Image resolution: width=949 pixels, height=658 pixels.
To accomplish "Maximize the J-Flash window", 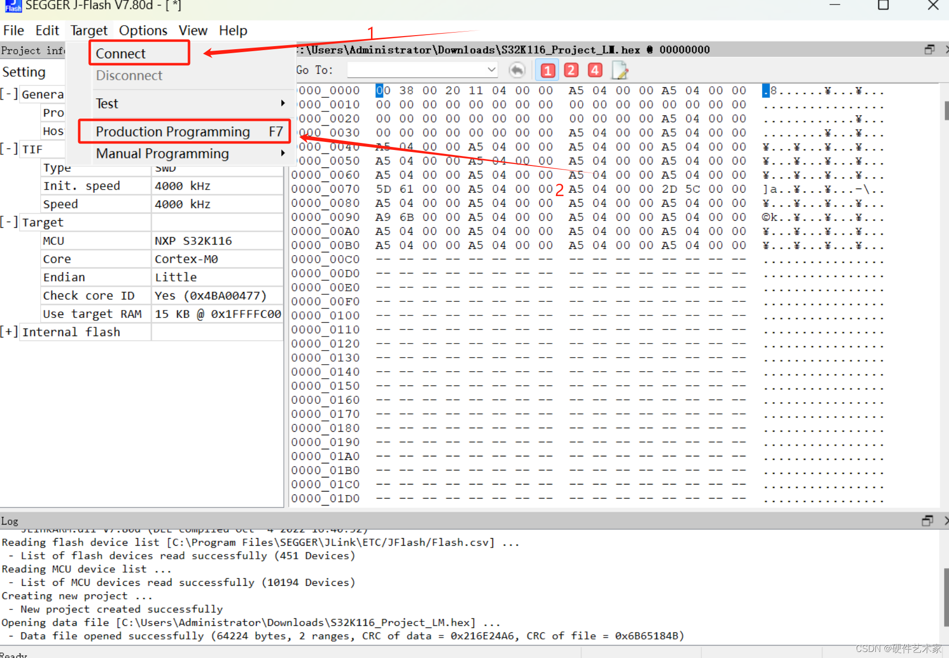I will tap(883, 6).
